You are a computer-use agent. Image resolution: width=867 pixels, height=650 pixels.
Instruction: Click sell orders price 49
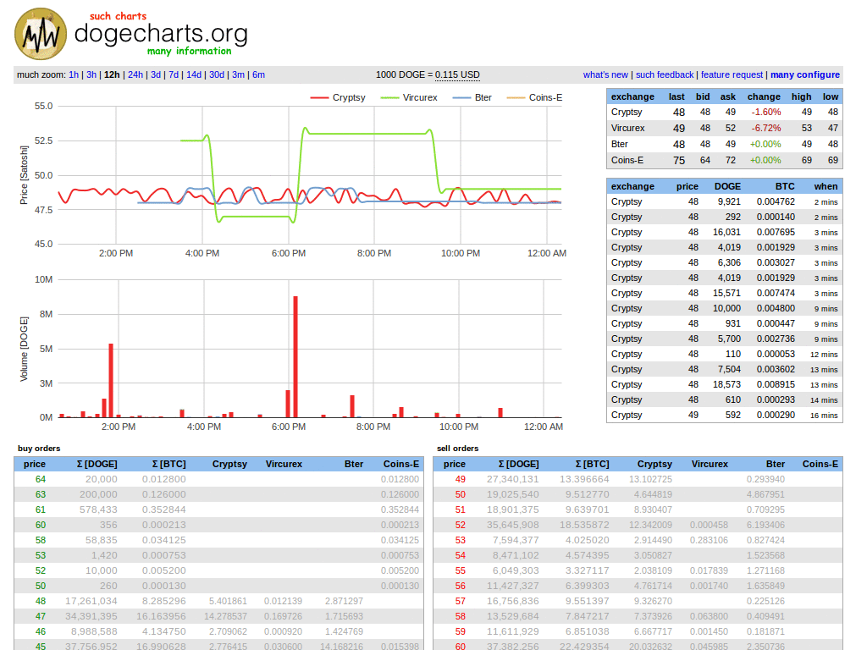[x=460, y=479]
